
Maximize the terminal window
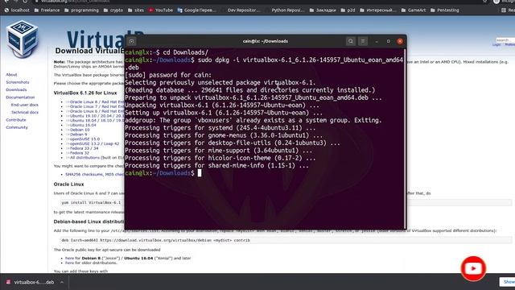[388, 41]
